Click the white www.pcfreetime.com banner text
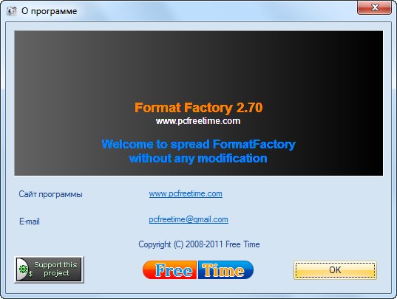 (198, 121)
